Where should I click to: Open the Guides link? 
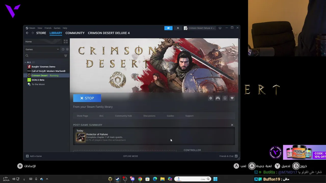(x=170, y=116)
